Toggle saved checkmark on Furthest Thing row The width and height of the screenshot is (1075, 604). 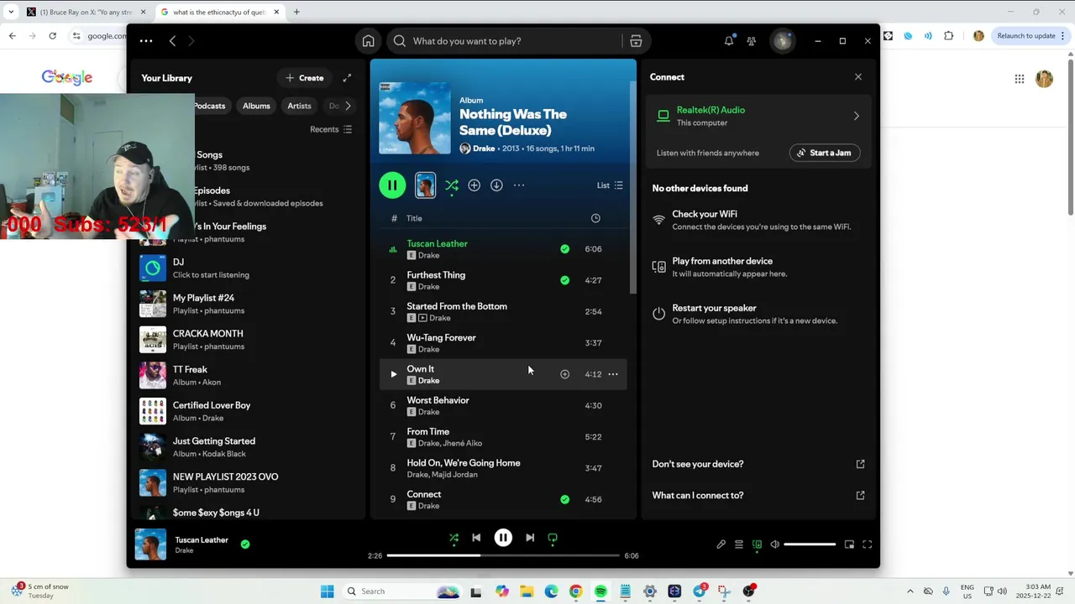[x=564, y=280]
